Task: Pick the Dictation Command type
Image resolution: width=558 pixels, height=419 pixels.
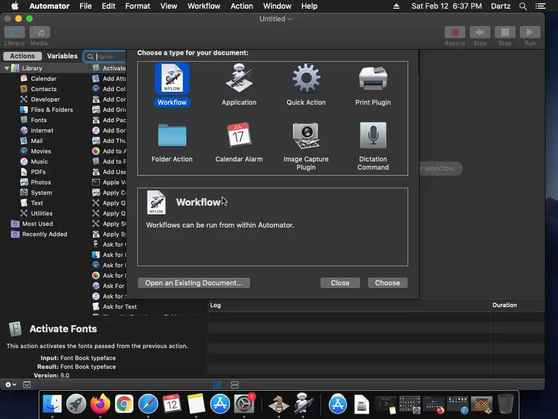Action: tap(373, 146)
